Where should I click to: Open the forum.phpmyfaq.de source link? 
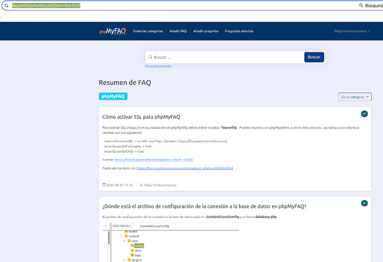[x=153, y=160]
